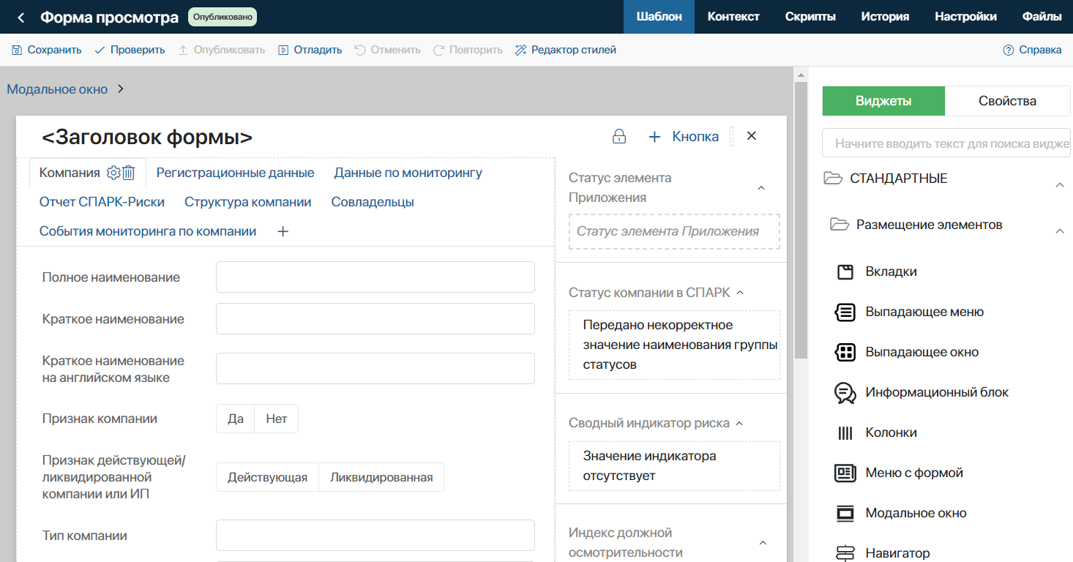Select the Навигатор widget
This screenshot has width=1073, height=562.
pyautogui.click(x=883, y=553)
